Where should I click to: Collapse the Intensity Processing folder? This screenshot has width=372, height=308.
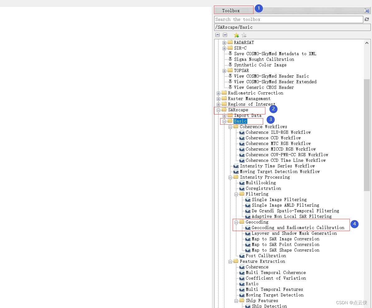pos(230,178)
